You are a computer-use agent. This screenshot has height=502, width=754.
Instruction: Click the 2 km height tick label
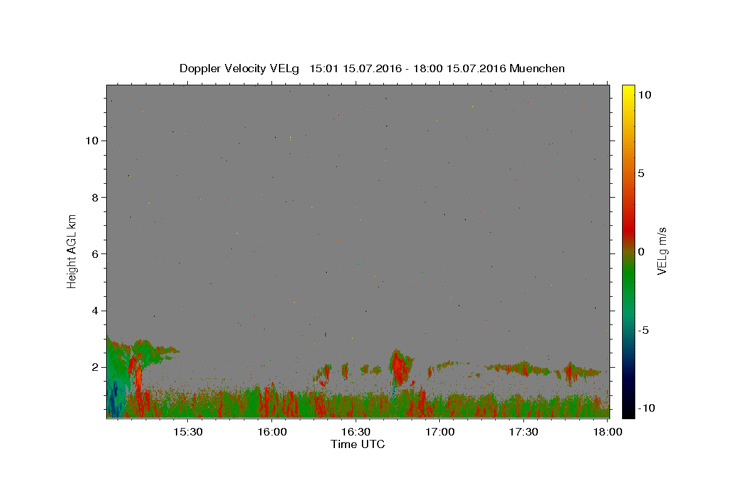[95, 367]
